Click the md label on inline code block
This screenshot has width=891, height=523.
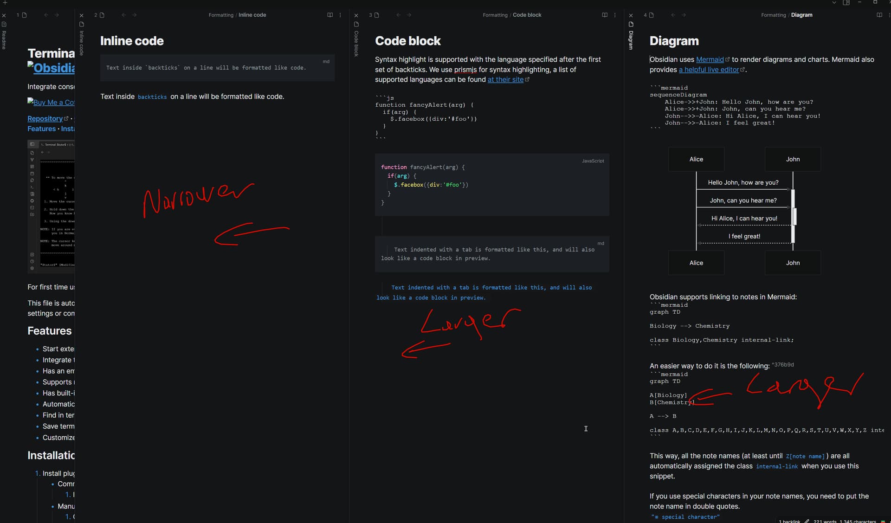click(326, 62)
